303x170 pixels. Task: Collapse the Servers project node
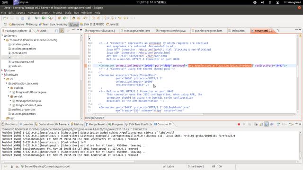(2, 36)
